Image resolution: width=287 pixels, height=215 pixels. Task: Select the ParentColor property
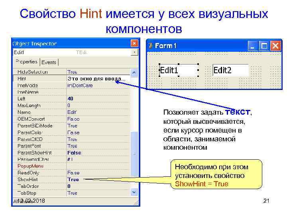[30, 133]
